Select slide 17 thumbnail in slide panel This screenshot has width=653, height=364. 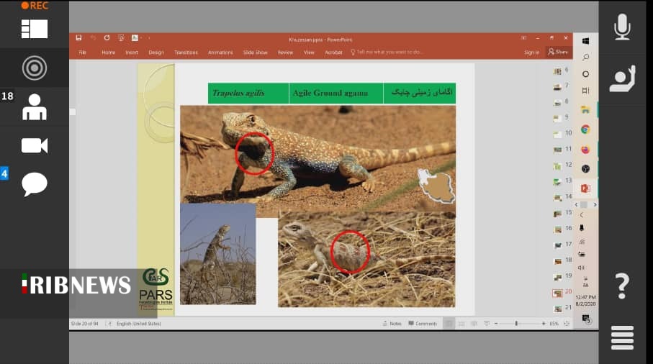pos(558,245)
